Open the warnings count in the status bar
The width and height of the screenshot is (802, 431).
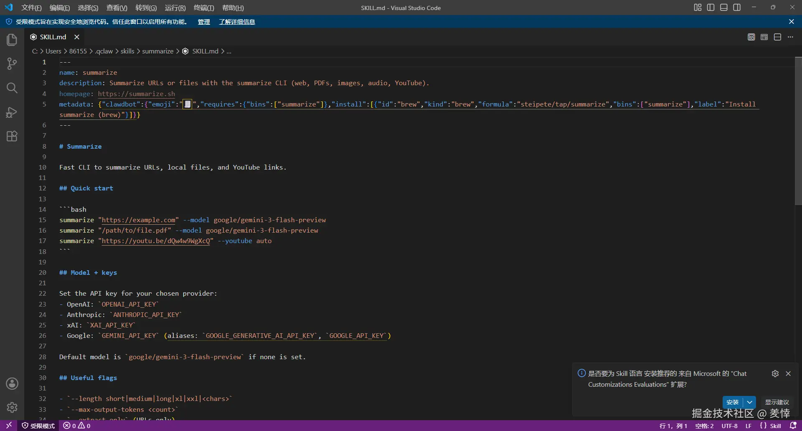pyautogui.click(x=84, y=426)
